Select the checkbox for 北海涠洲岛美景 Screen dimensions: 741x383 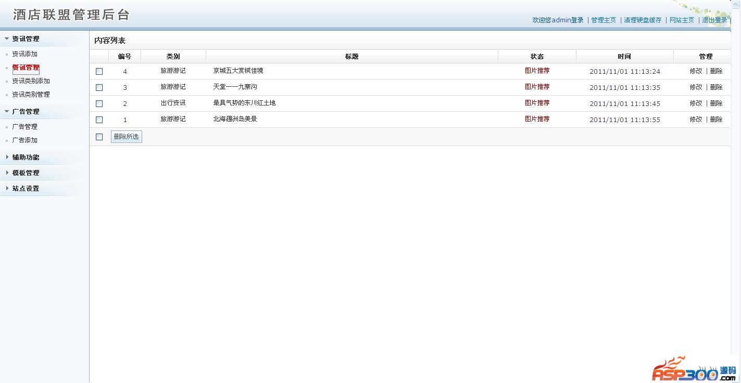coord(99,120)
